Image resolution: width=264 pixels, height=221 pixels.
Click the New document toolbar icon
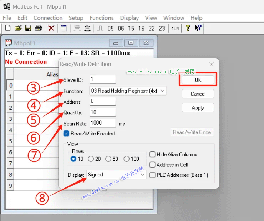click(x=8, y=28)
